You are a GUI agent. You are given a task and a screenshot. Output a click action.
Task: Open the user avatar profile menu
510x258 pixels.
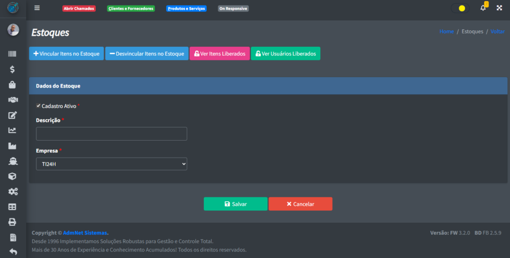[x=13, y=30]
